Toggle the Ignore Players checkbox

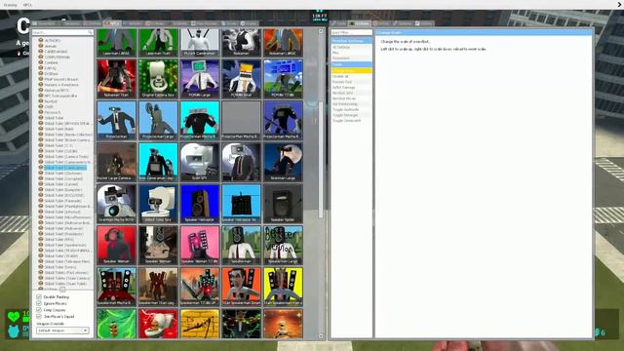point(39,303)
